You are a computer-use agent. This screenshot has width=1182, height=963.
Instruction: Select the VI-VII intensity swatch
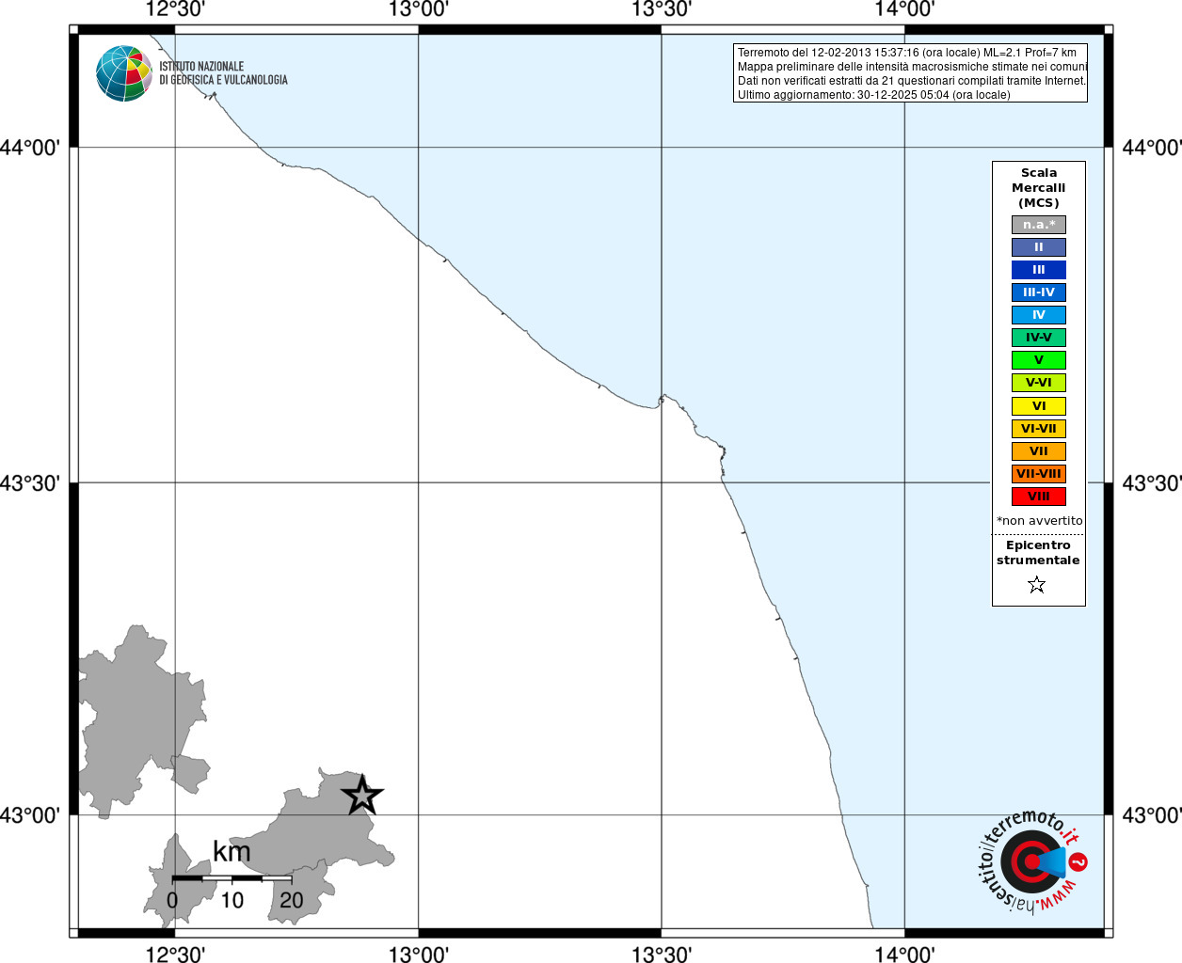[x=1039, y=429]
